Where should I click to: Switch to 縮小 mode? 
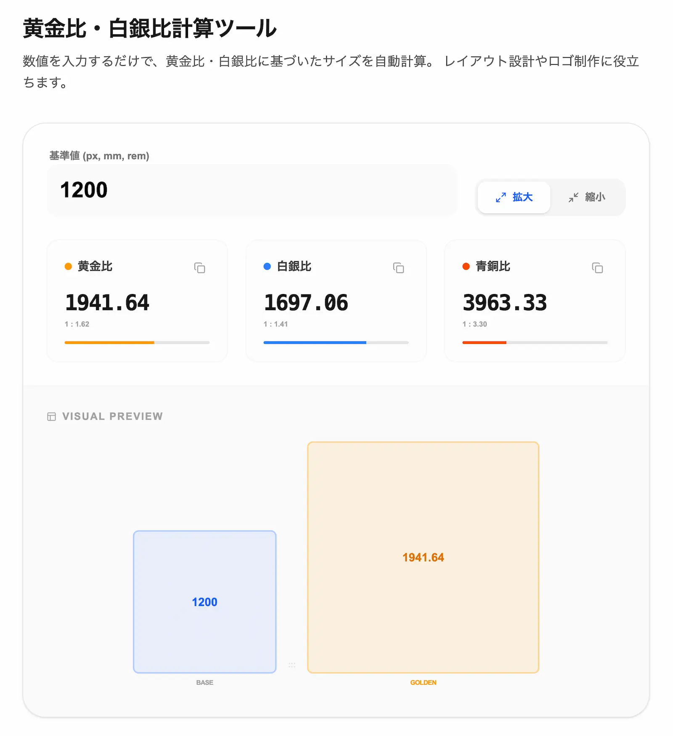pyautogui.click(x=587, y=197)
